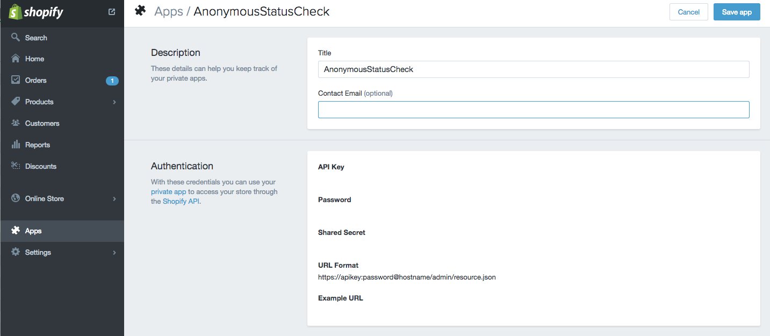Click the Home house icon
Viewport: 770px width, 336px height.
coord(16,59)
